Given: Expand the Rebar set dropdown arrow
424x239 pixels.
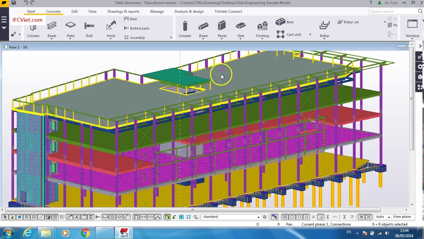Looking at the screenshot, I should pyautogui.click(x=385, y=22).
